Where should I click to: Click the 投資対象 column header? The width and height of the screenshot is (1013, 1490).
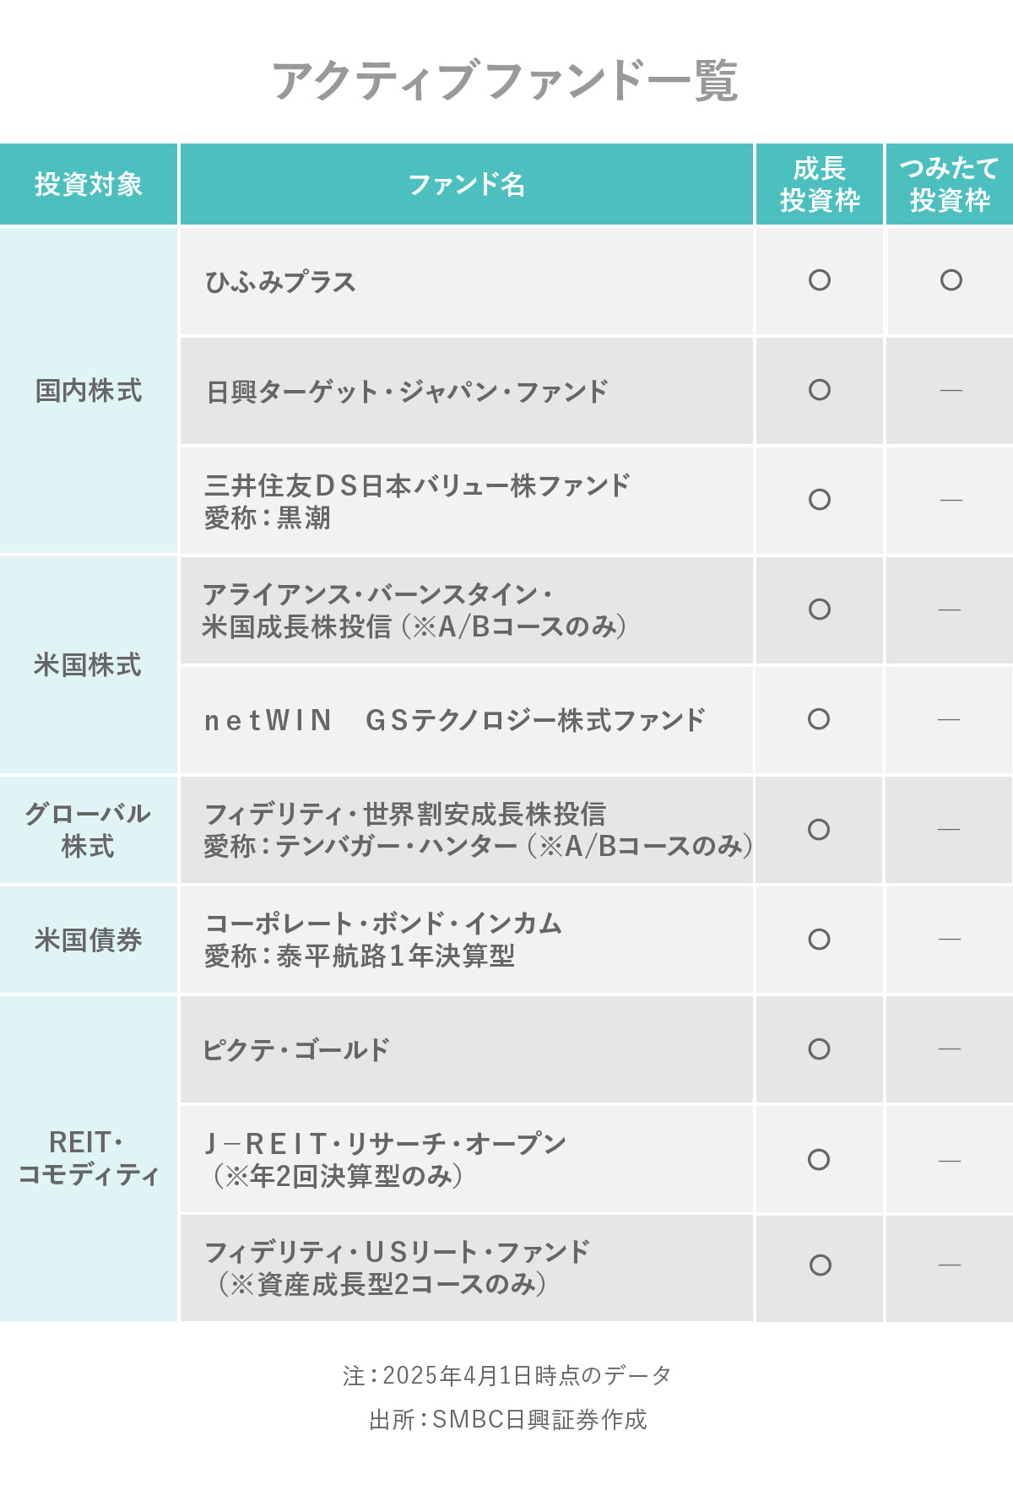click(x=89, y=184)
